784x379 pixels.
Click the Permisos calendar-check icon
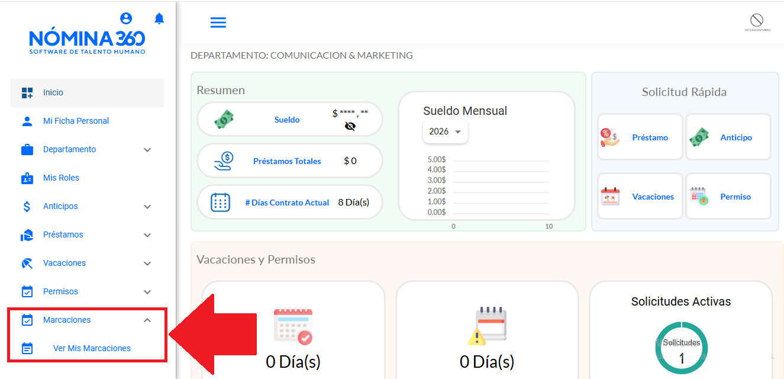tap(27, 291)
